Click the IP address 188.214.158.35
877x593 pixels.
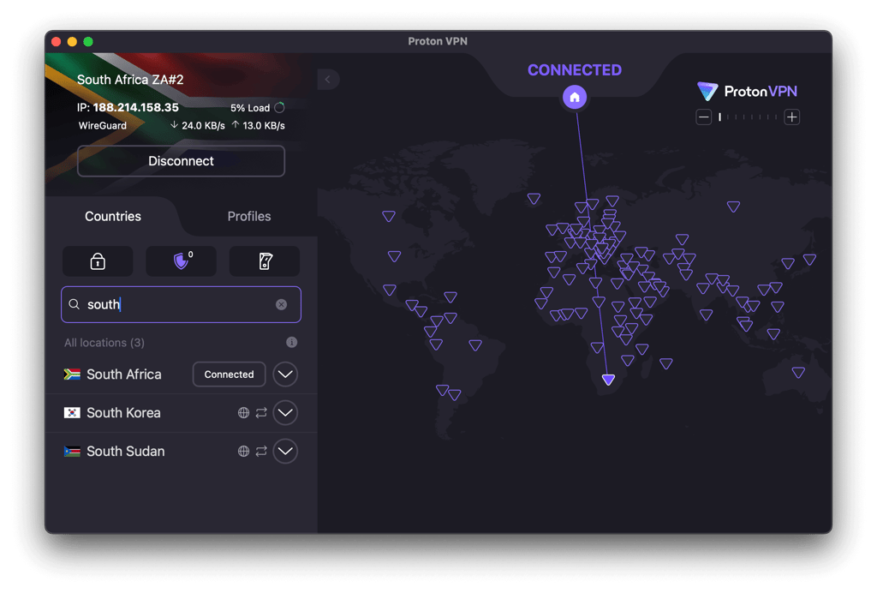pos(136,107)
